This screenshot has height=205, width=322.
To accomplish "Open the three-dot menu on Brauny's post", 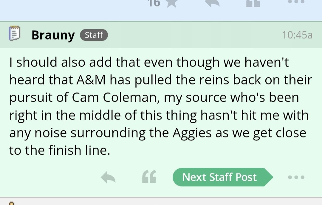I will [x=296, y=177].
